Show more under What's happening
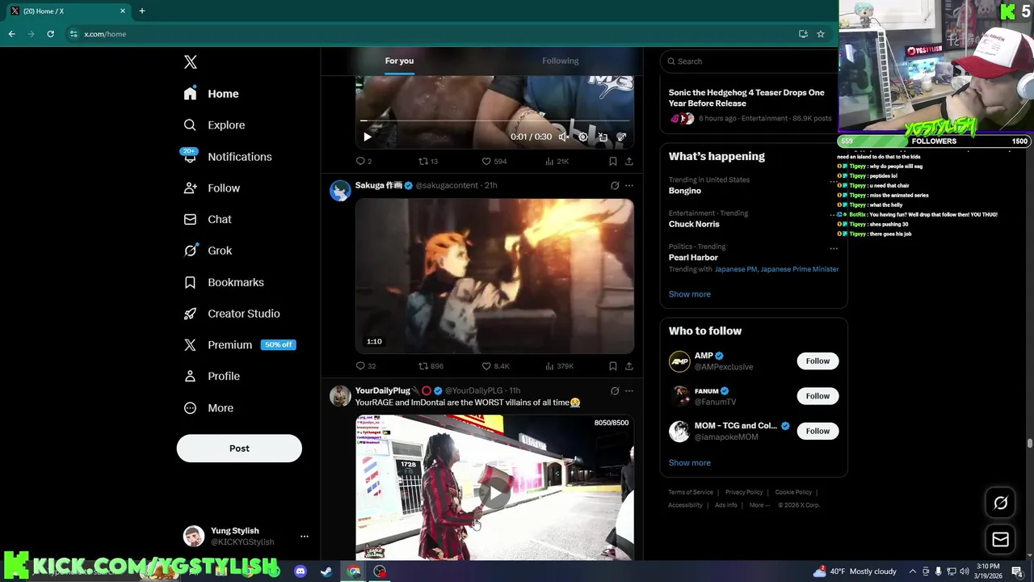 [690, 294]
